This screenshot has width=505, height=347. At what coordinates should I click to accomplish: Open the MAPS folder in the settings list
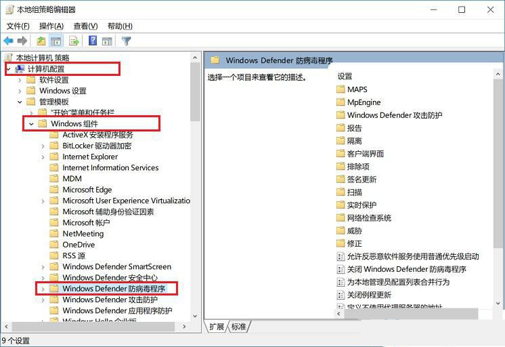click(x=352, y=89)
